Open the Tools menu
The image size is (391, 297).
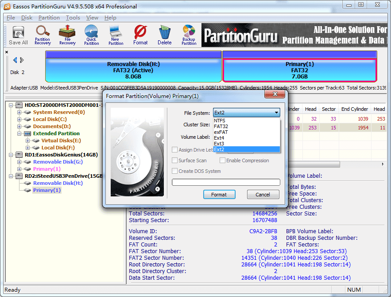[x=73, y=18]
